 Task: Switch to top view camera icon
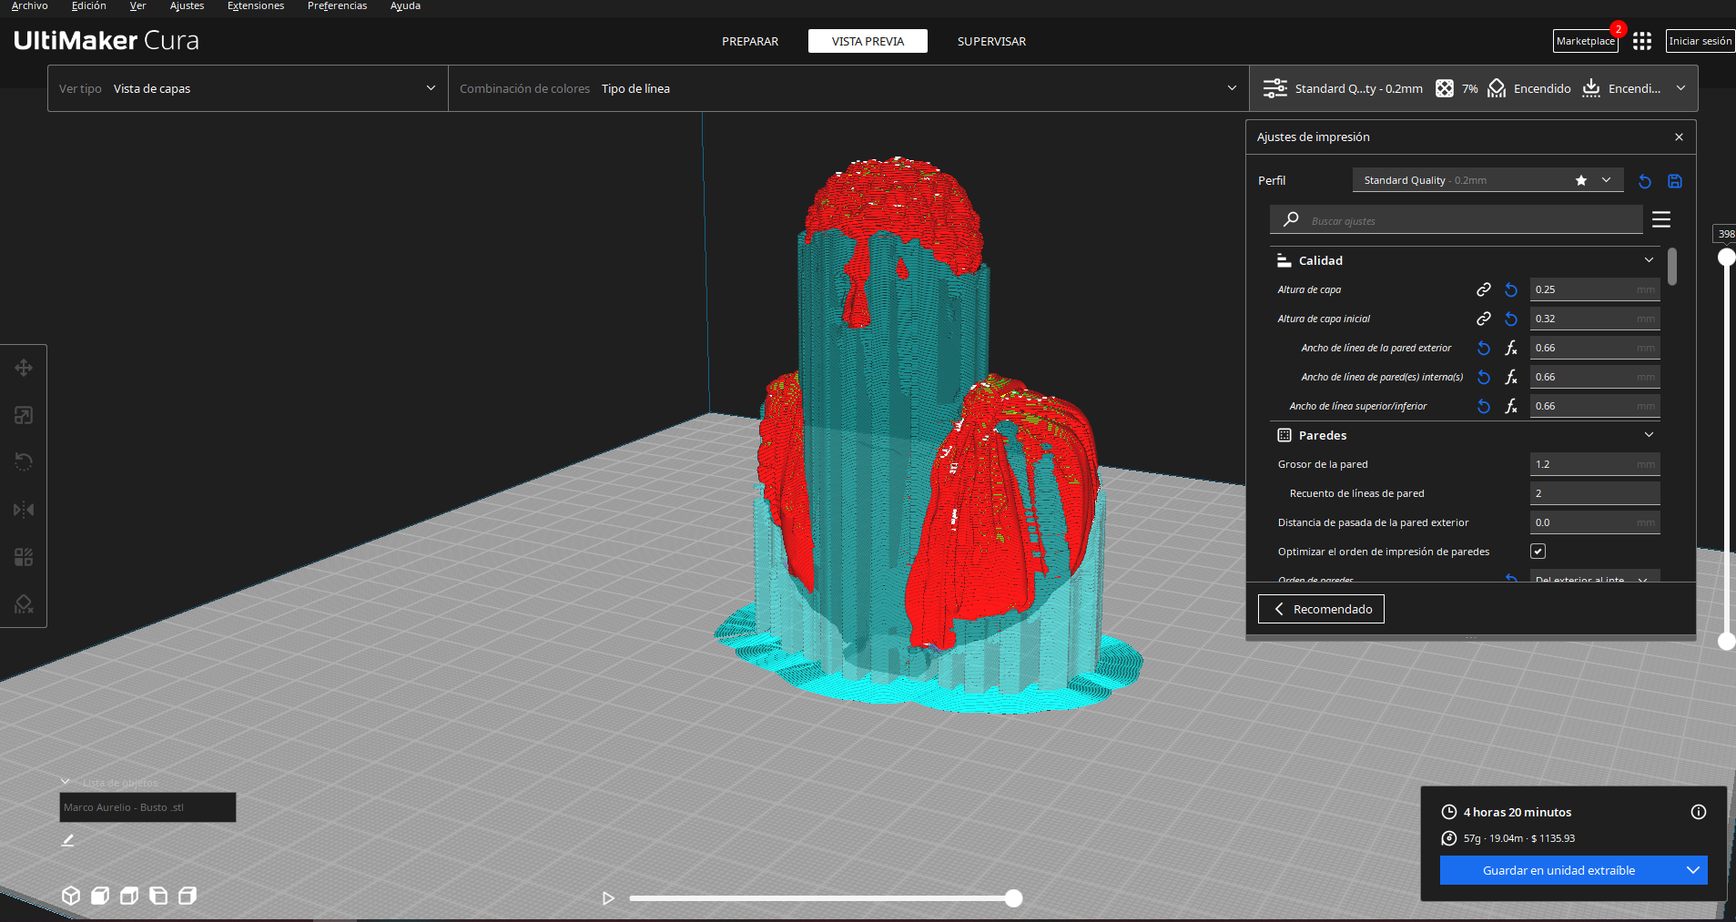click(x=129, y=896)
